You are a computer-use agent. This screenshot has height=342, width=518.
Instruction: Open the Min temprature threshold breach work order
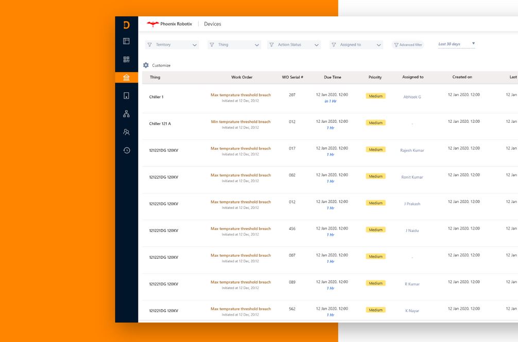[x=241, y=122]
